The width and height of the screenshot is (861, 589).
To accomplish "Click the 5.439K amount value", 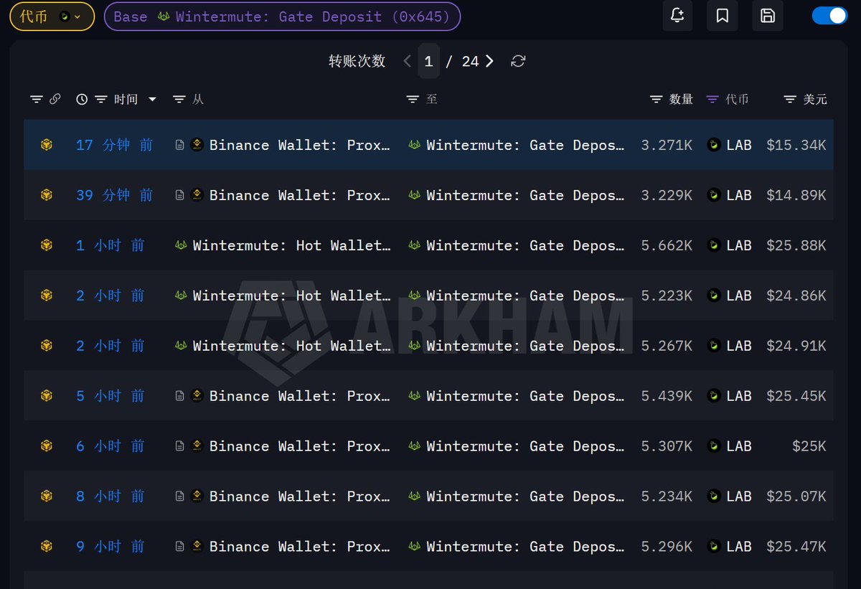I will [667, 396].
